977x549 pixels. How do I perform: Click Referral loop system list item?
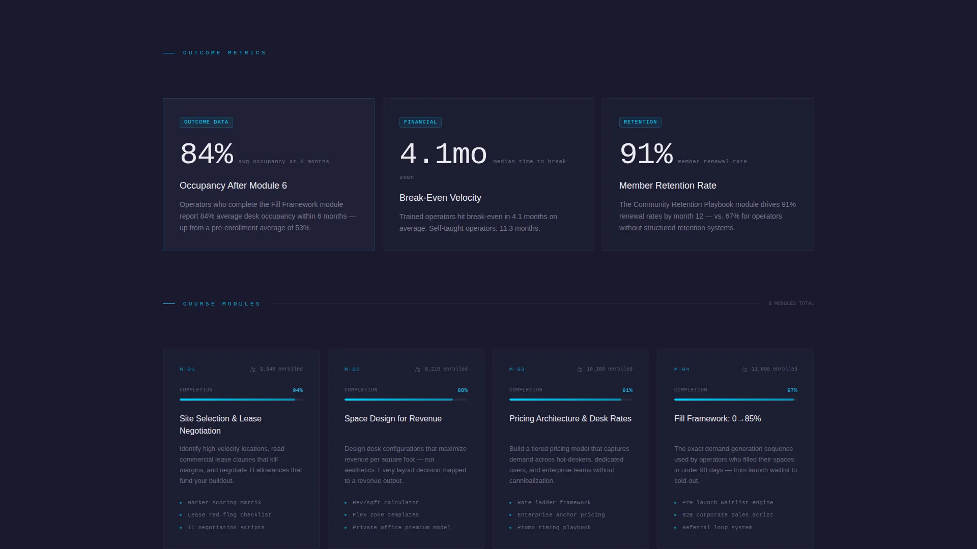coord(717,528)
